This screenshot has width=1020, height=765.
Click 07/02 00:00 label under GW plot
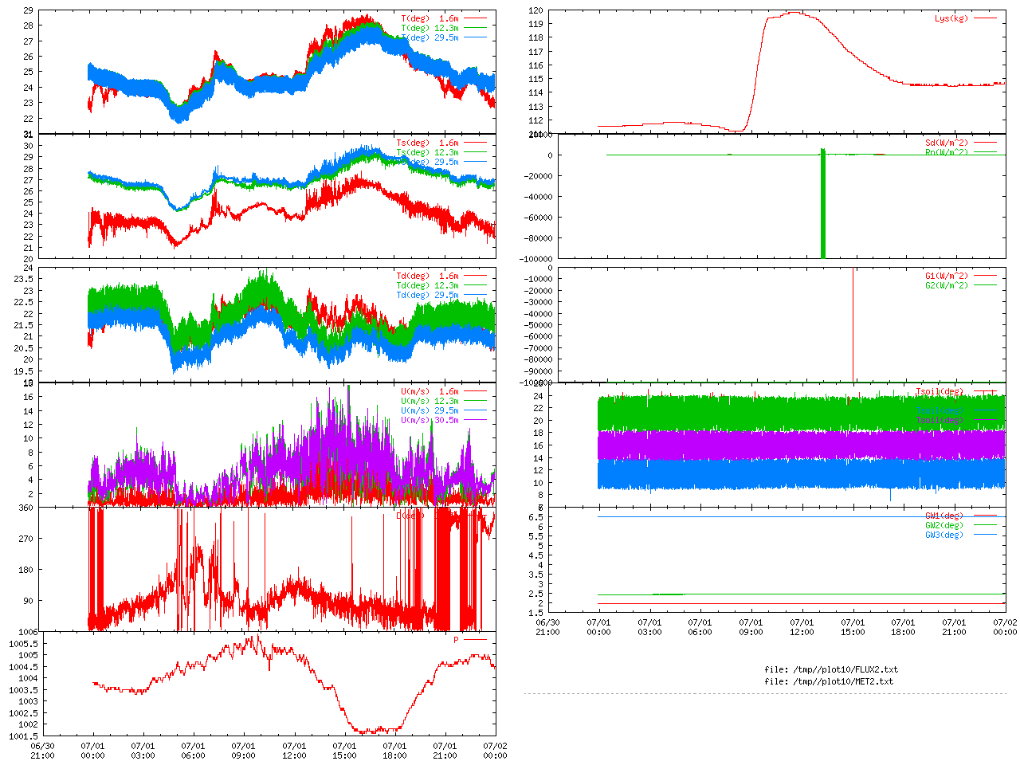1005,627
